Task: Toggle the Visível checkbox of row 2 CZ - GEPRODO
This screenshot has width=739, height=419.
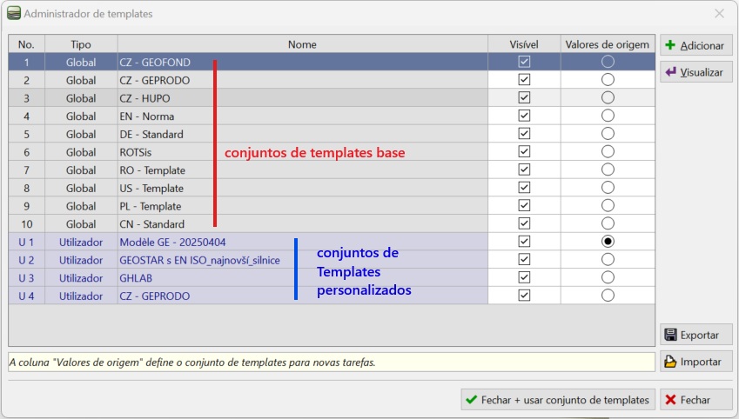Action: pos(524,80)
